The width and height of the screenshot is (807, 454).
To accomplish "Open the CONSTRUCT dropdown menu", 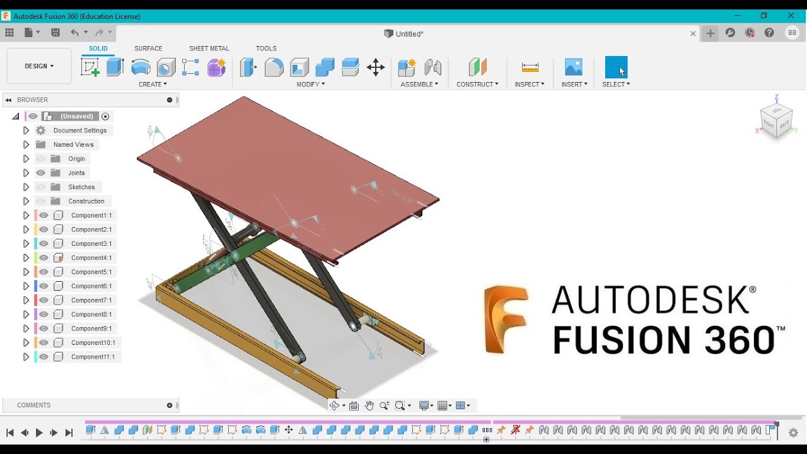I will (477, 84).
